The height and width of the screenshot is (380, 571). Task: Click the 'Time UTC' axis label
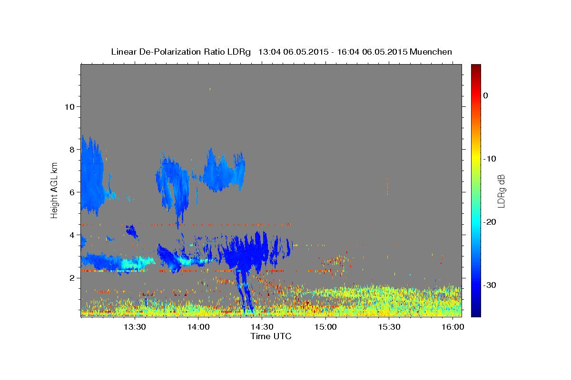coord(271,336)
